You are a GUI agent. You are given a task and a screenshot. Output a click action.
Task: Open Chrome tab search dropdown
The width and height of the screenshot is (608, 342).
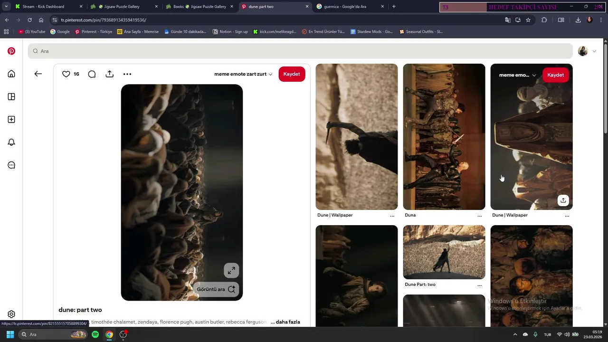pos(6,7)
